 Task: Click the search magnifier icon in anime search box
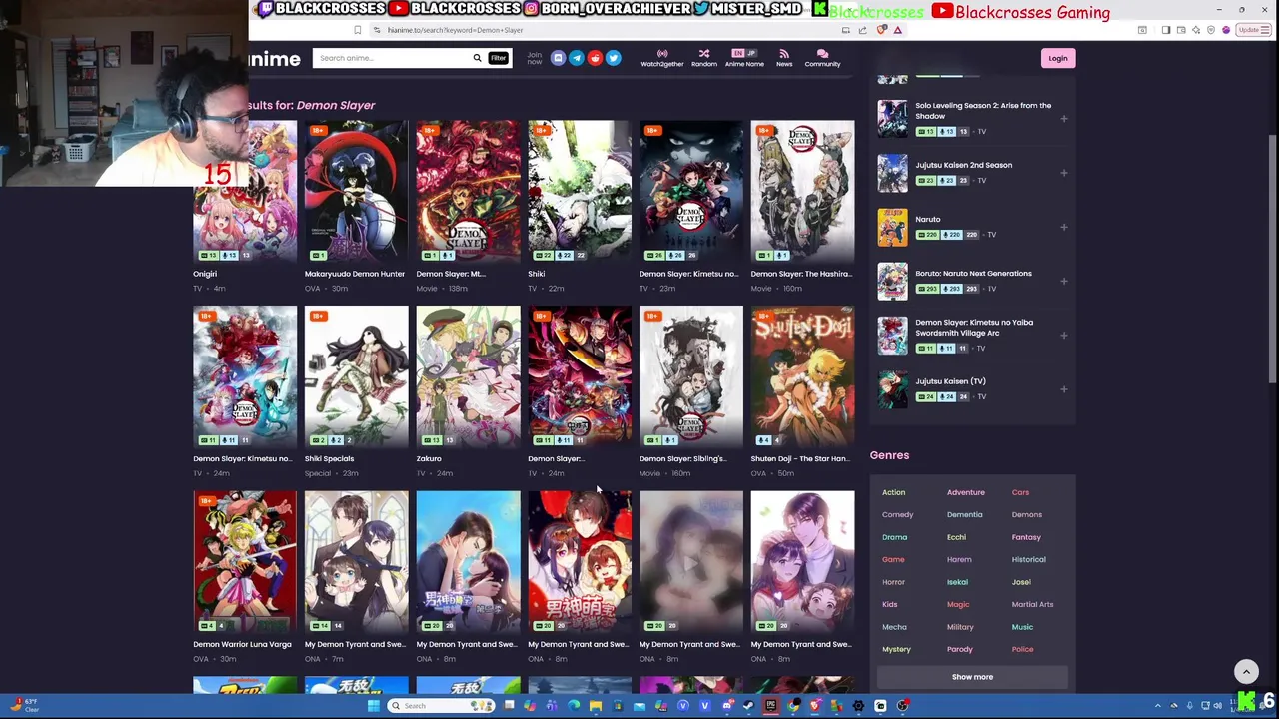[477, 58]
